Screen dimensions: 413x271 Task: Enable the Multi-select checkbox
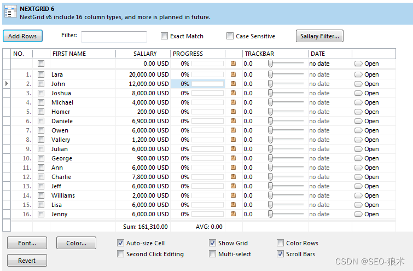tap(212, 254)
